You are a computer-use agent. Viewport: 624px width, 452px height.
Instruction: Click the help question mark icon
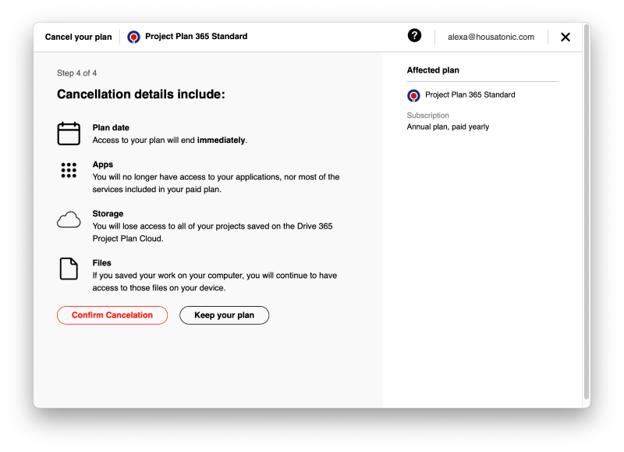tap(414, 35)
